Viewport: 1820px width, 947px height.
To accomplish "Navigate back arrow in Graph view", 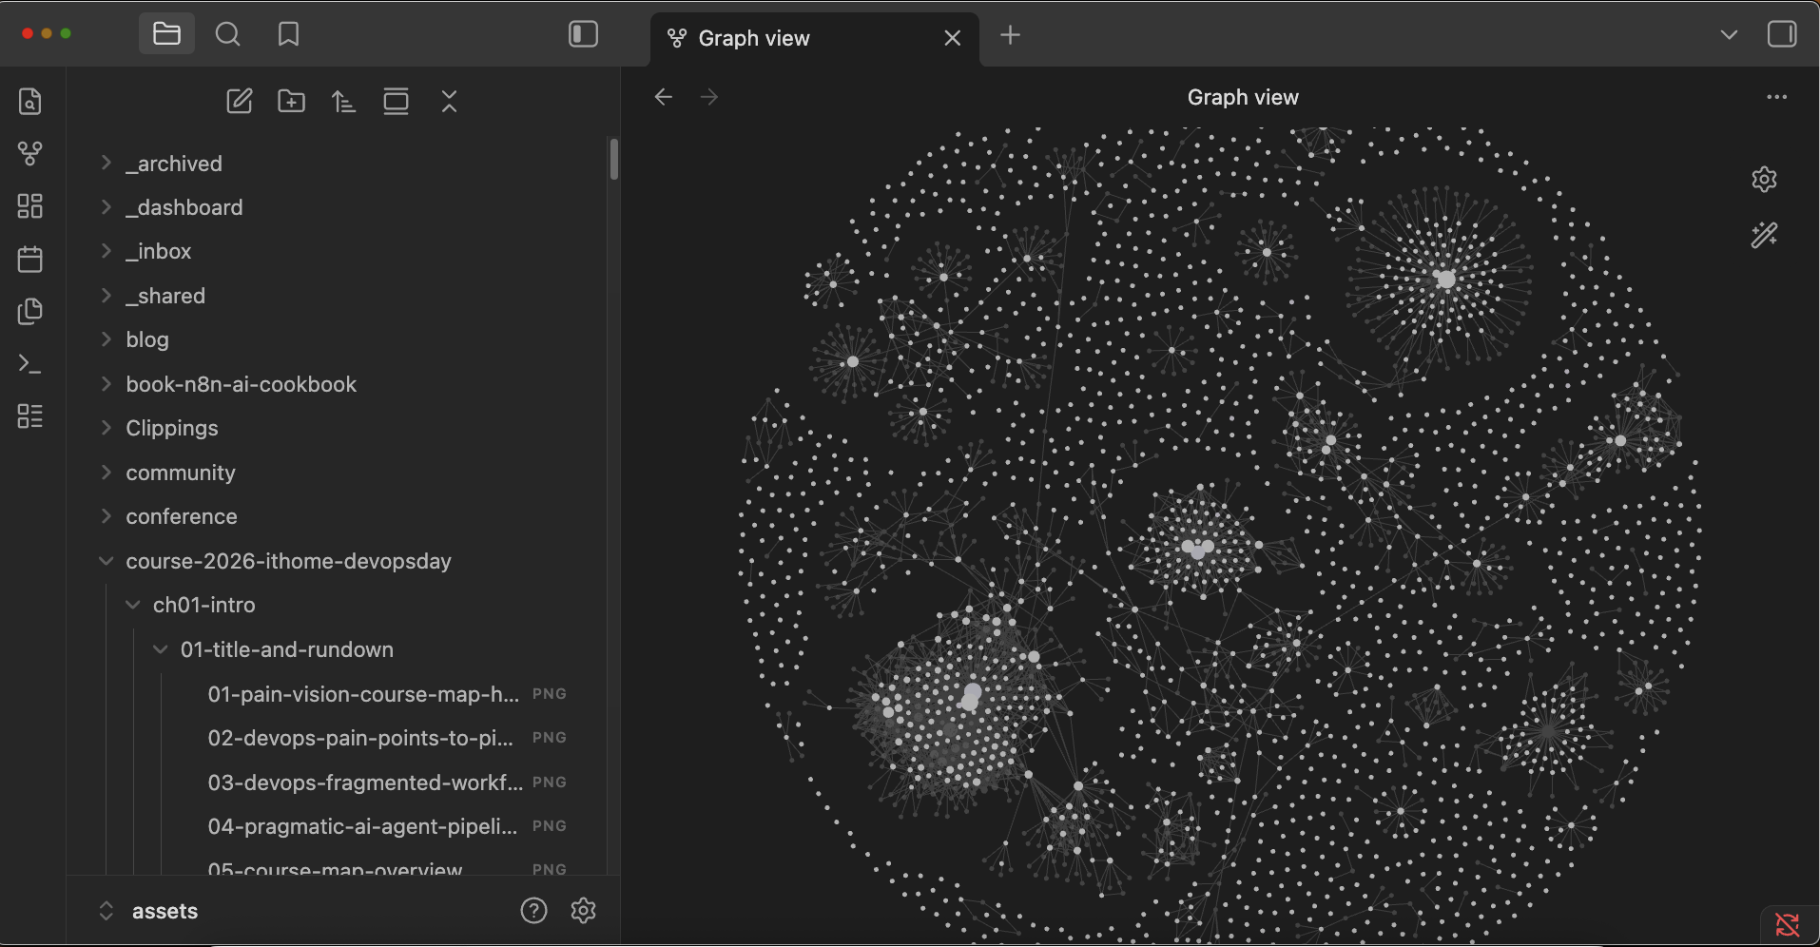I will coord(664,97).
